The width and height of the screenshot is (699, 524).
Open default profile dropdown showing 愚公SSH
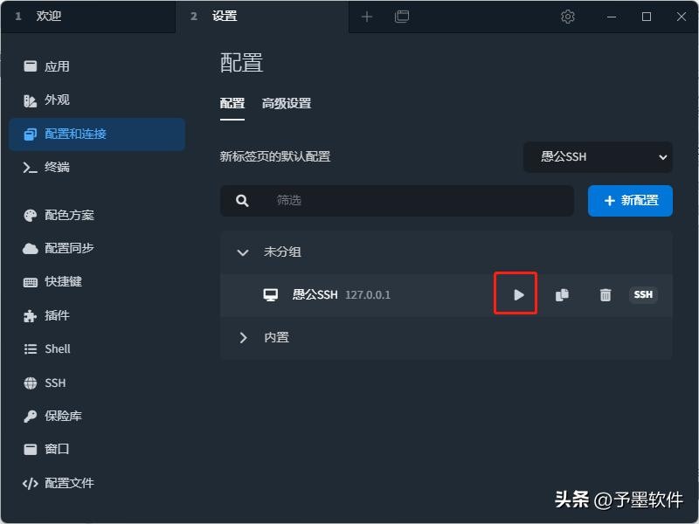(x=598, y=157)
